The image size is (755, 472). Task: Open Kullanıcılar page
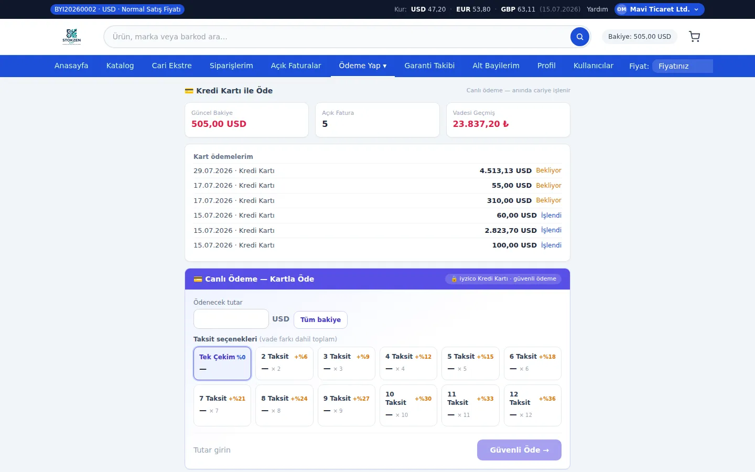594,66
